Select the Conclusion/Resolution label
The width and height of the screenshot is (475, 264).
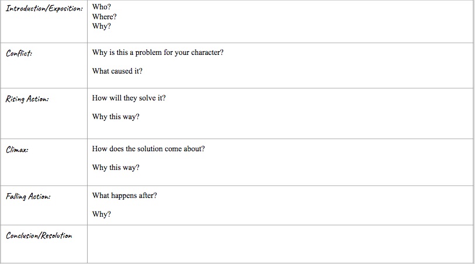pos(39,235)
